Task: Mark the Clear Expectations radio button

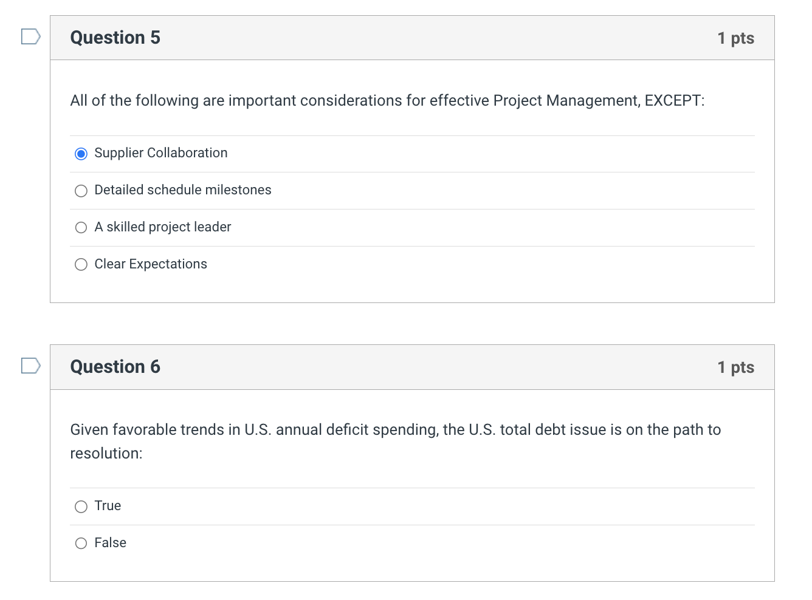Action: (81, 265)
